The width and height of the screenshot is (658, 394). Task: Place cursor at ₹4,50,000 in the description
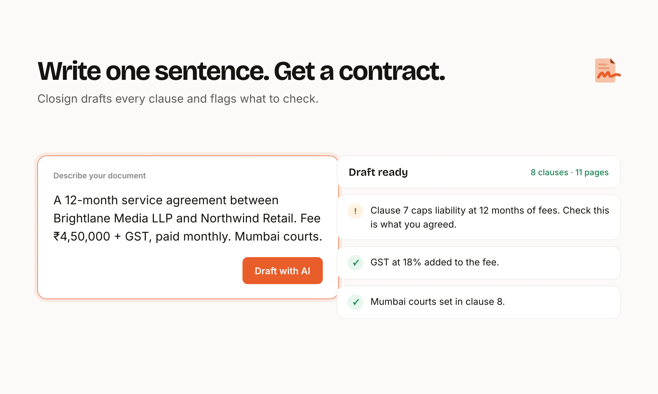pos(82,236)
